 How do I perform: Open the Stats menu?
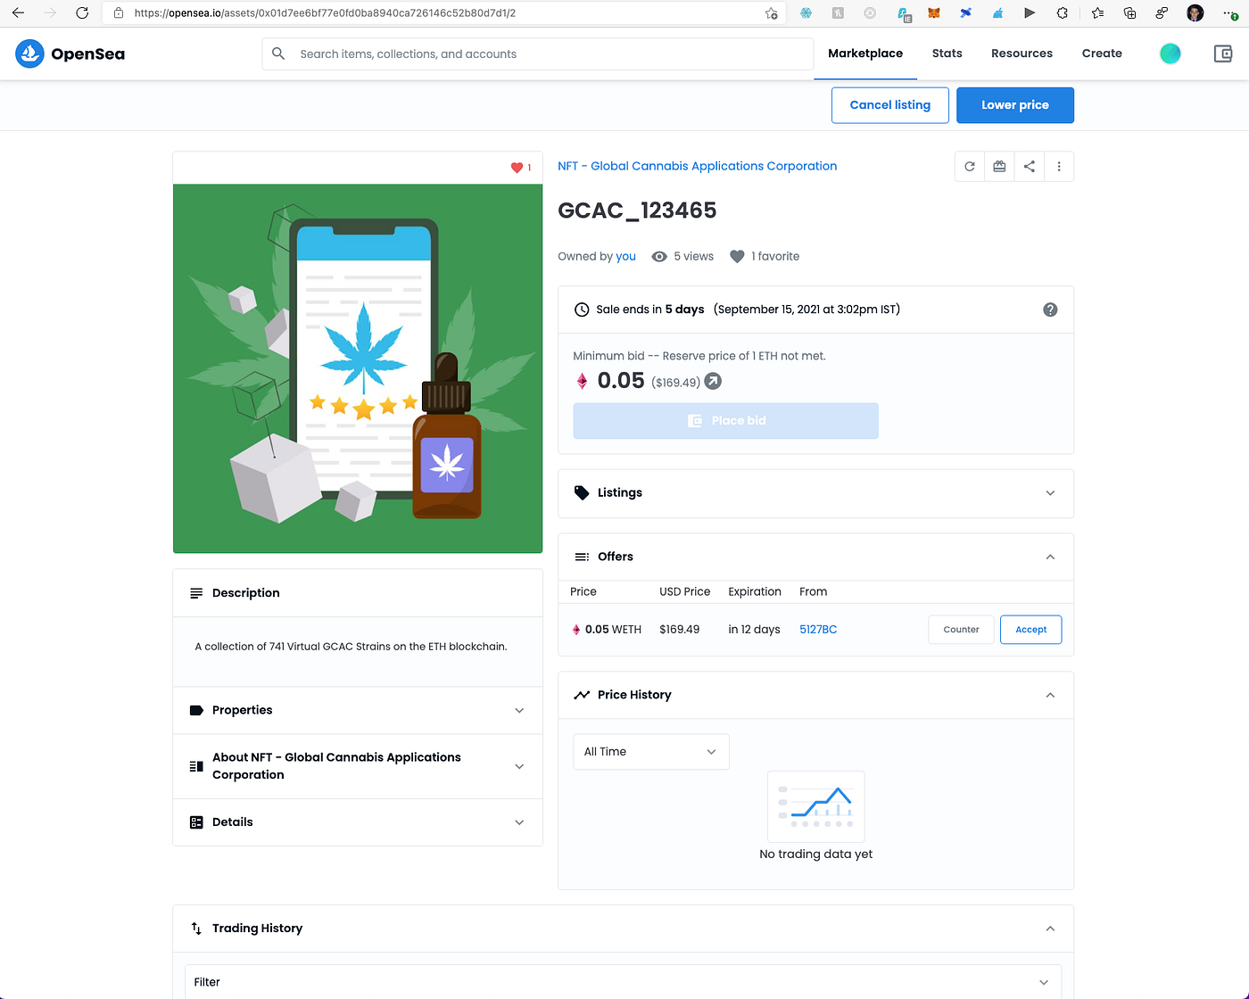click(x=947, y=54)
